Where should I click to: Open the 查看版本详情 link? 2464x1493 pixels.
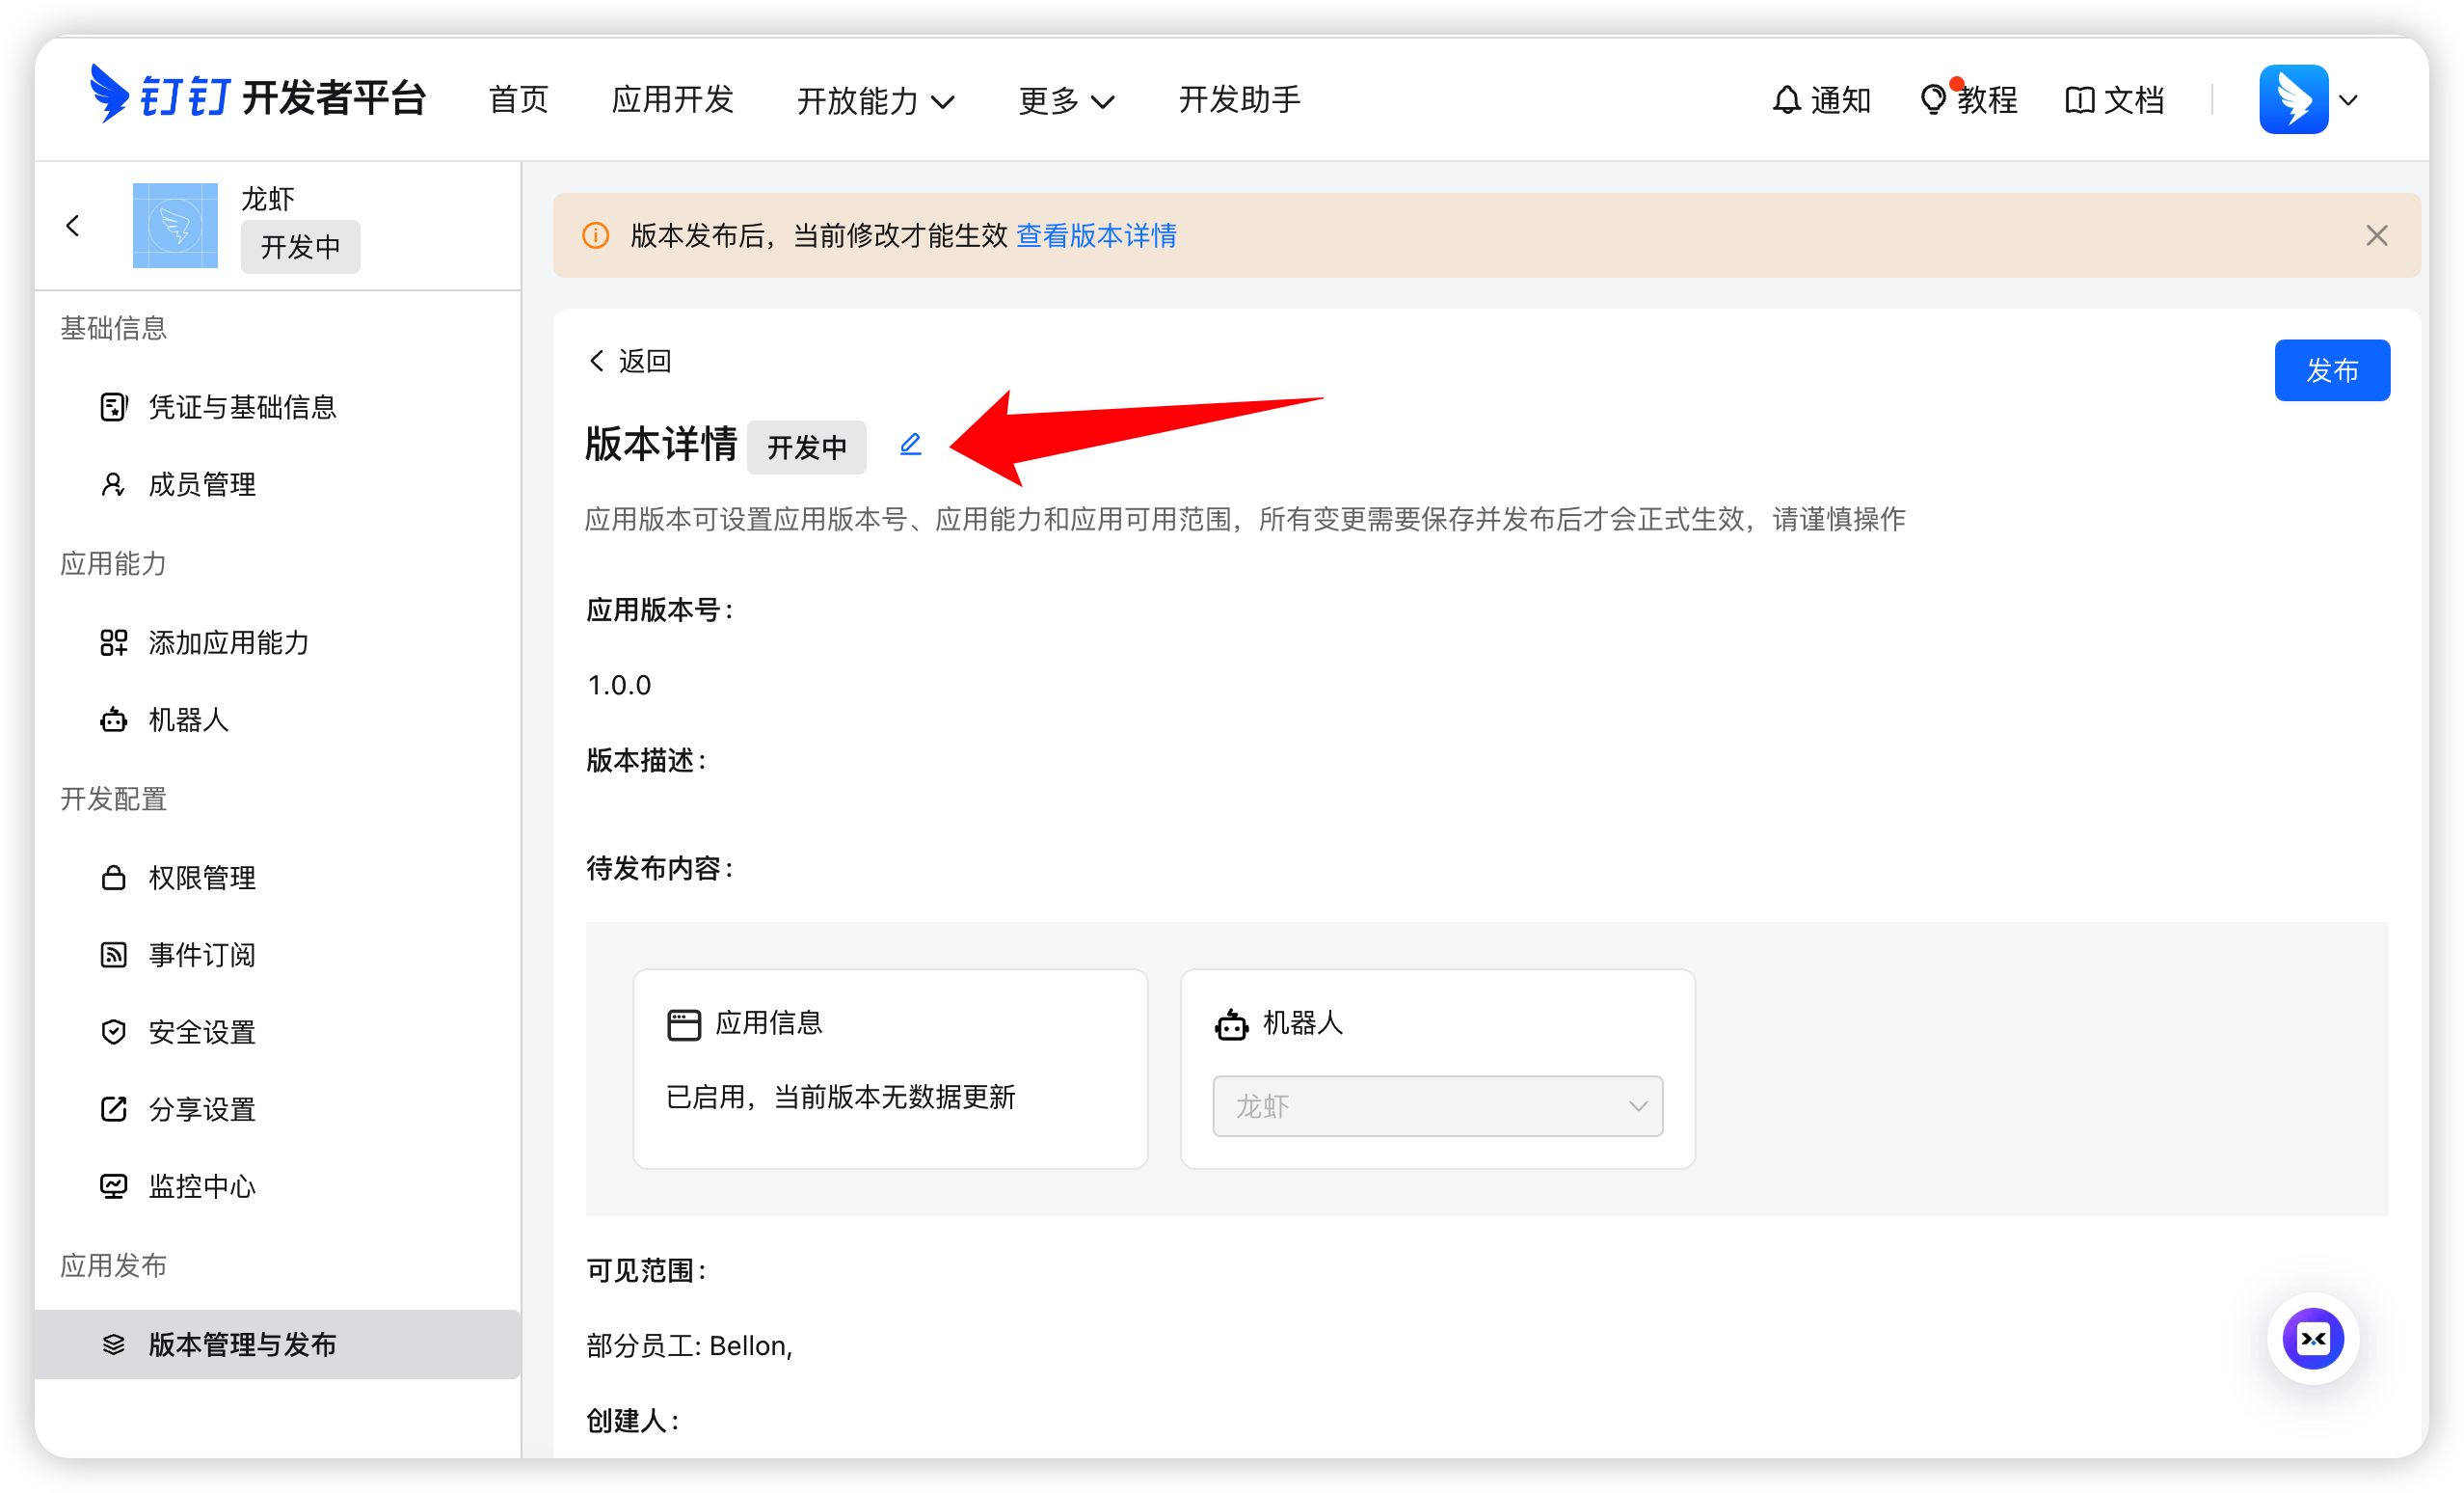(1095, 236)
